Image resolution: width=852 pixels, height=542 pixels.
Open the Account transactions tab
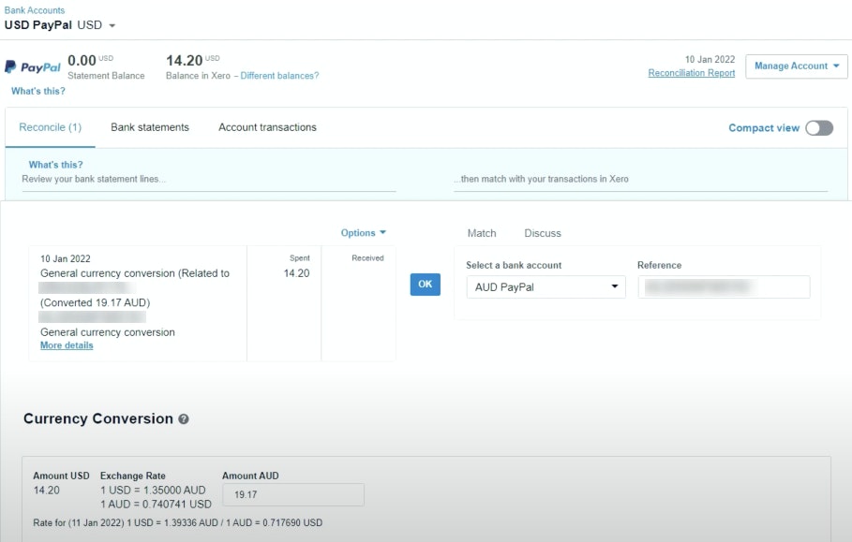[x=267, y=127]
